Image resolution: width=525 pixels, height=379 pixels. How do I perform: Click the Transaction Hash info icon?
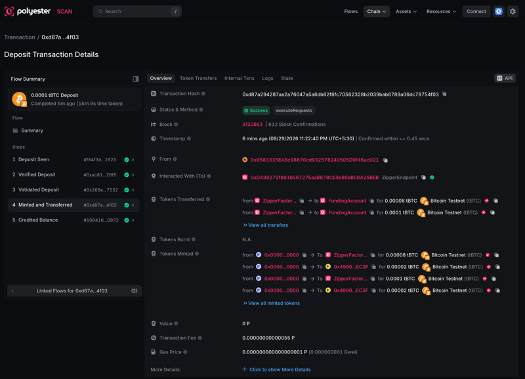(203, 94)
